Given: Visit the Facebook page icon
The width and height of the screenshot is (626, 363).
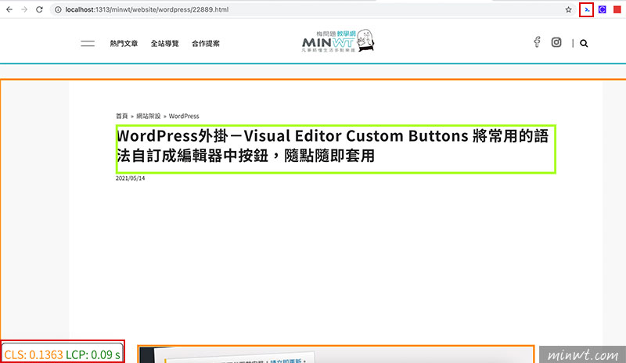Looking at the screenshot, I should pyautogui.click(x=538, y=42).
